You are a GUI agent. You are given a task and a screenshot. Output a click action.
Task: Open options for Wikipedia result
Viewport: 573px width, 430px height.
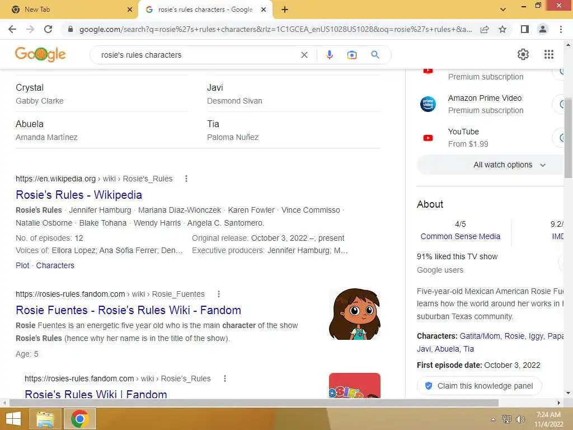point(186,179)
